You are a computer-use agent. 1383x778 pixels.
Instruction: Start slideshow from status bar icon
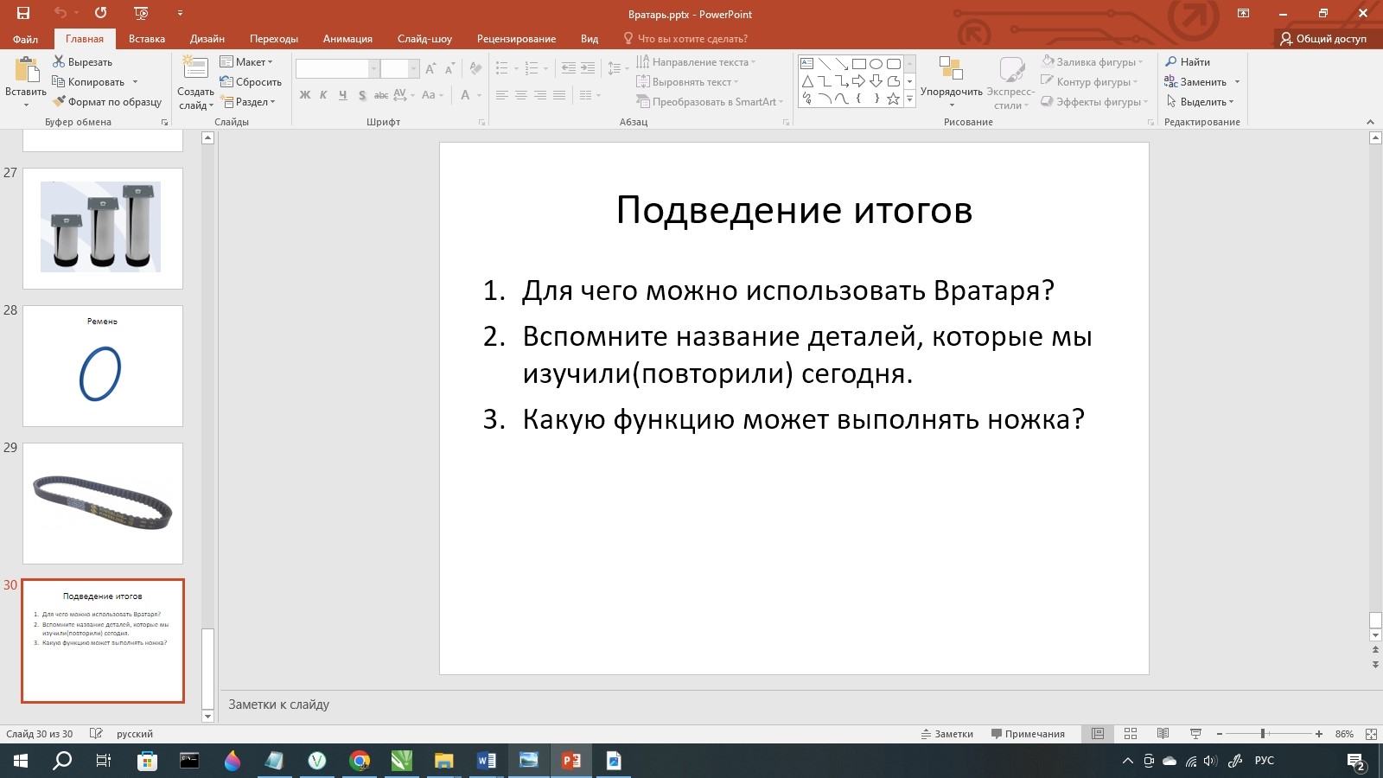[1195, 734]
